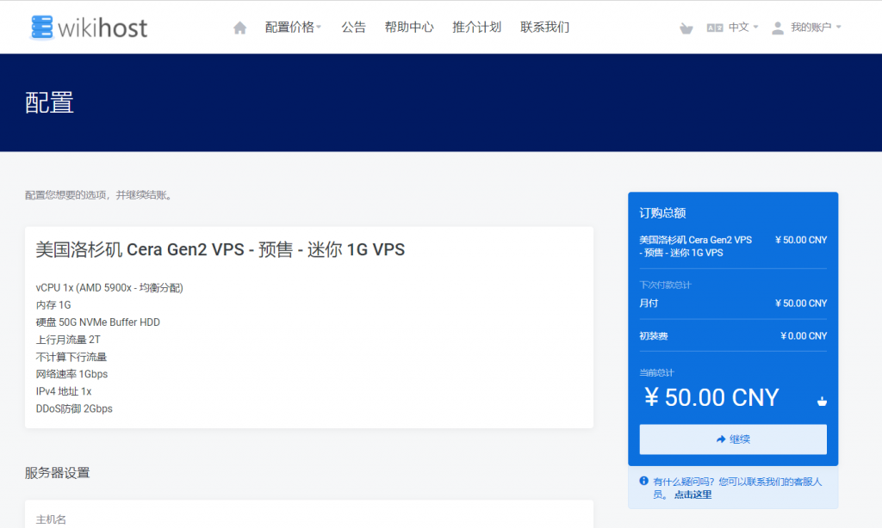Click the 继续 continue button
Image resolution: width=882 pixels, height=528 pixels.
(x=733, y=439)
